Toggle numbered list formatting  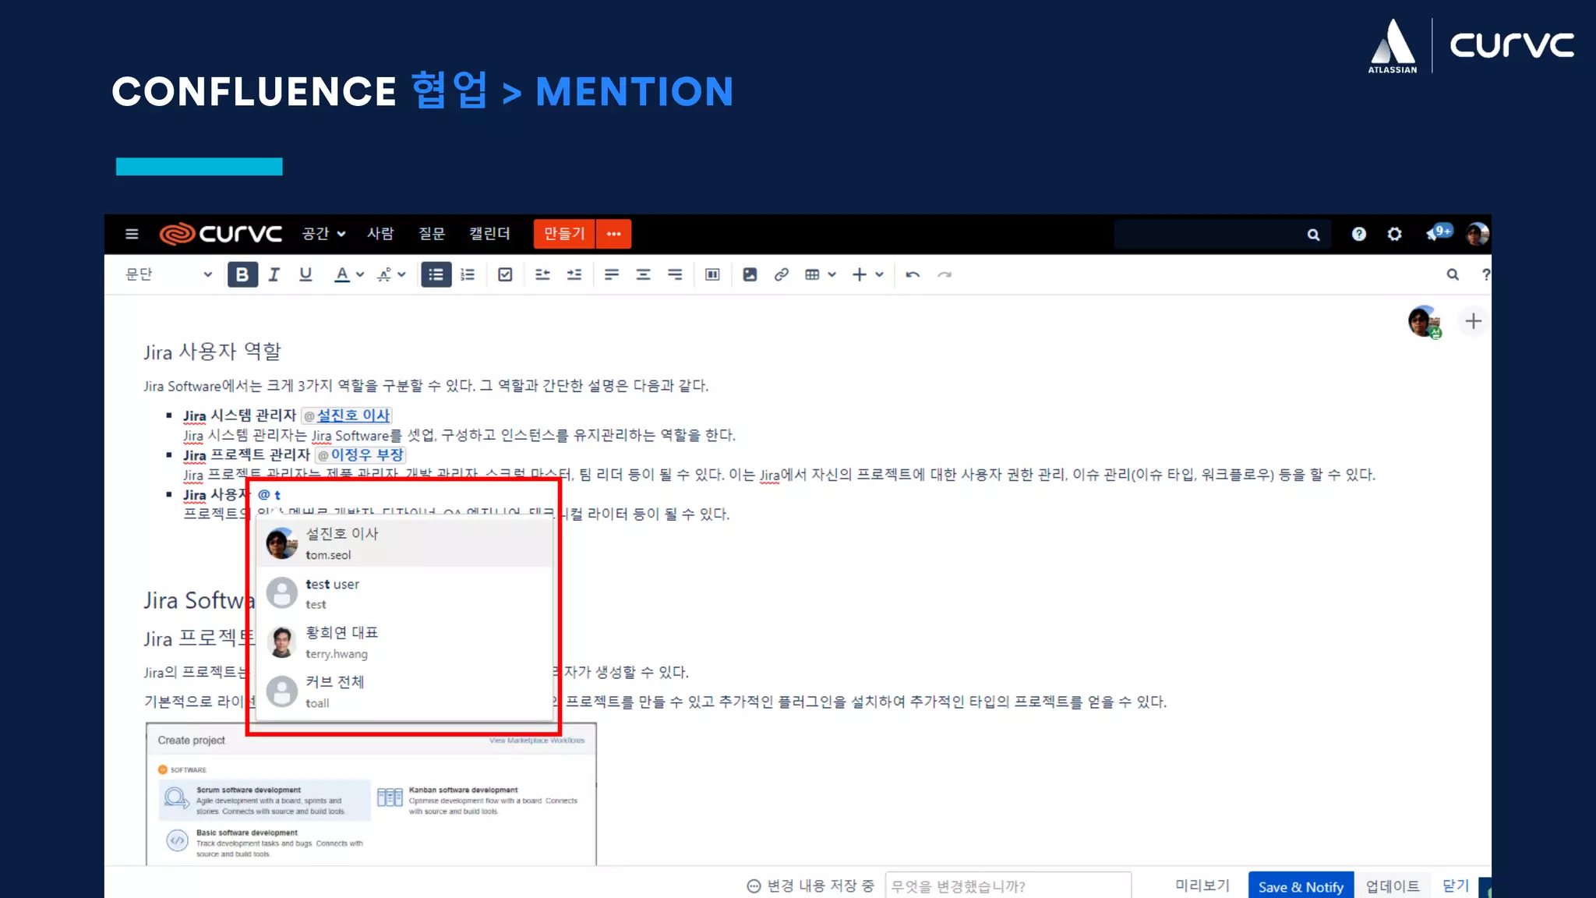(468, 274)
